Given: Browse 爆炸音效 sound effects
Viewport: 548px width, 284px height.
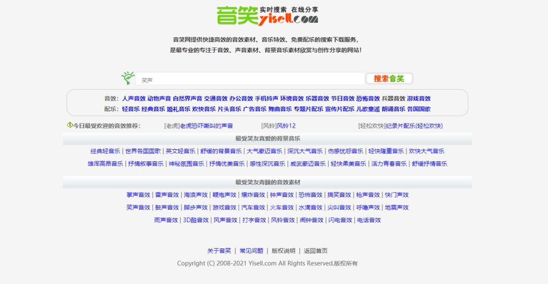Looking at the screenshot, I should click(x=253, y=195).
